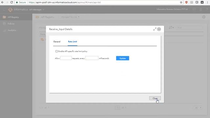Click the Find search field
This screenshot has height=118, width=210.
tap(189, 28)
